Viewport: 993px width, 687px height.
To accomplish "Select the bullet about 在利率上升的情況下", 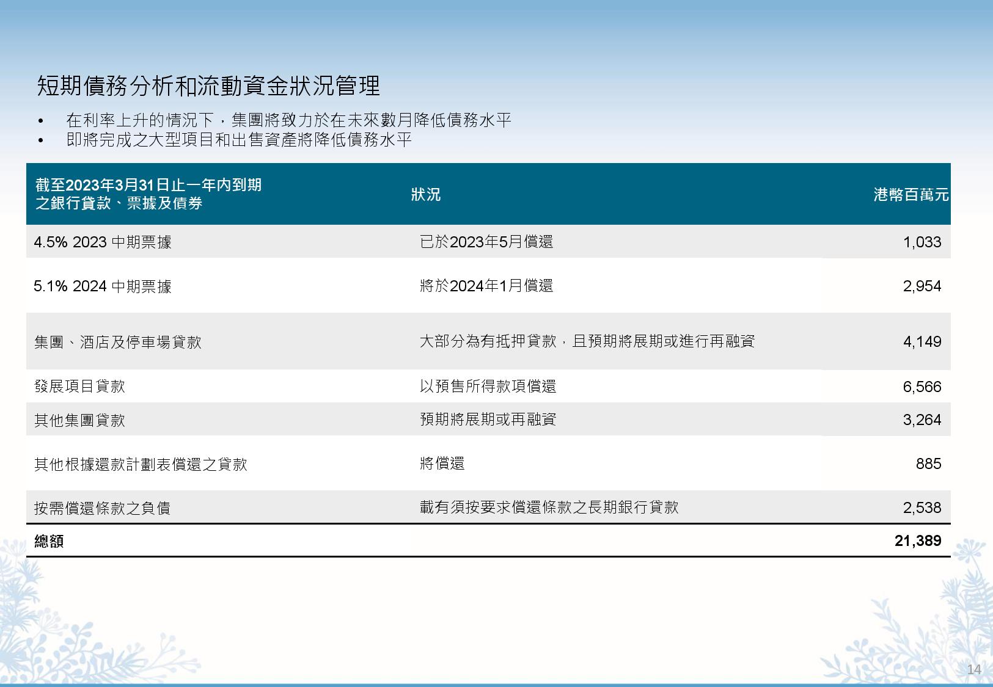I will tap(288, 120).
